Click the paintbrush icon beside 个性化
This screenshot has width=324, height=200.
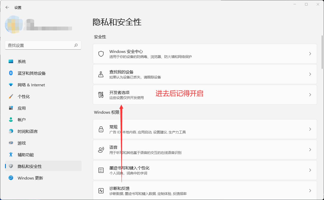pos(11,96)
